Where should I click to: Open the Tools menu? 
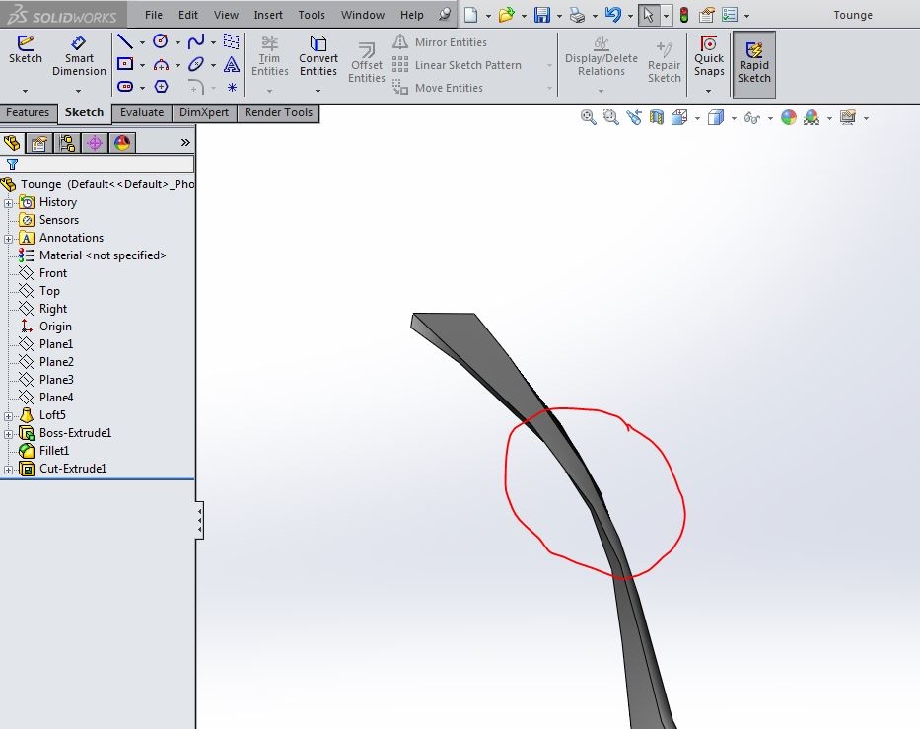[x=312, y=15]
